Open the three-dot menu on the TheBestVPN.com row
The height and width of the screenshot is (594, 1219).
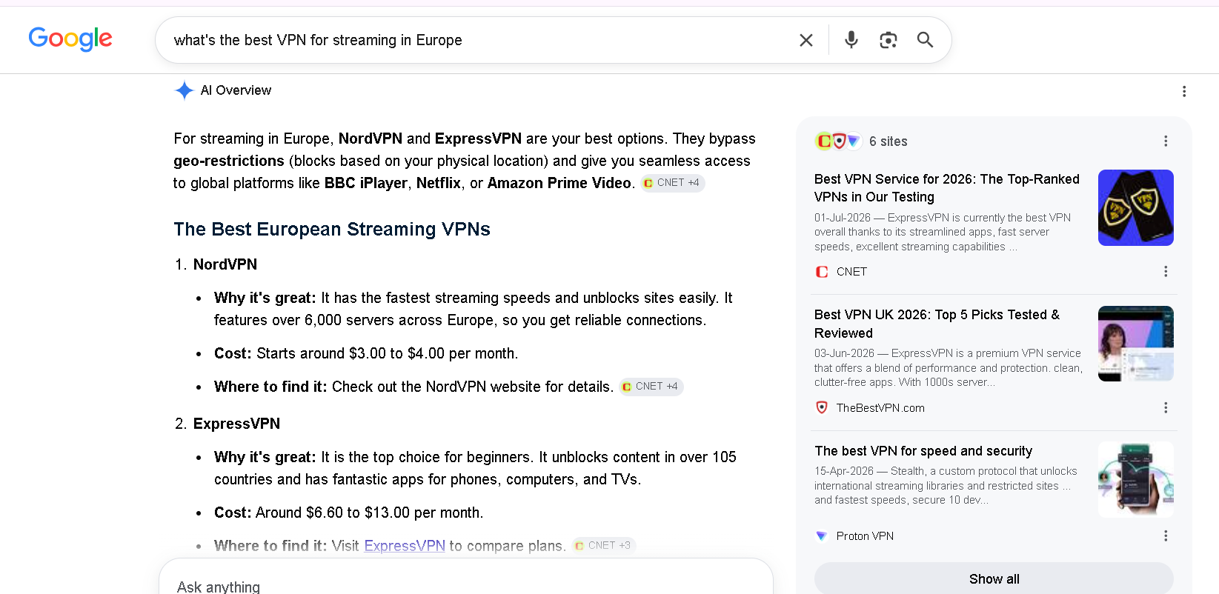1166,408
